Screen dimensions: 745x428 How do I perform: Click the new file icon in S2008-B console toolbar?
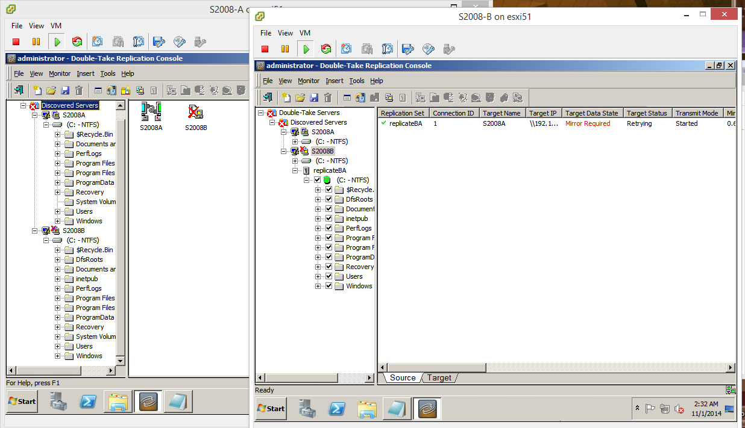286,98
